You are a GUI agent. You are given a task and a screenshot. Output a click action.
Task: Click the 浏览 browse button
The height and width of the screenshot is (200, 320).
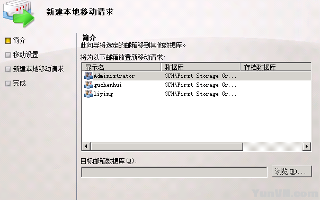point(291,171)
